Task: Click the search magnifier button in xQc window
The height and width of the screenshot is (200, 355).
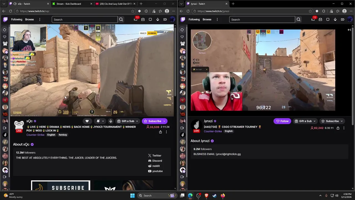Action: (x=121, y=19)
